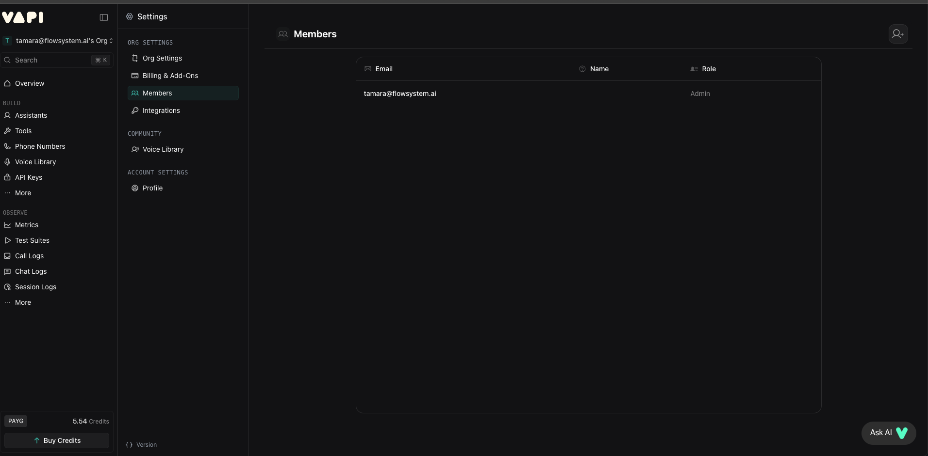Open the Assistants section

[31, 115]
